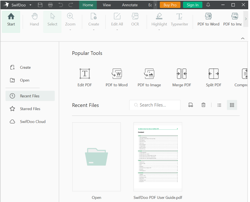Image resolution: width=250 pixels, height=202 pixels.
Task: Expand the Create dropdown arrow in ribbon
Action: [x=94, y=30]
